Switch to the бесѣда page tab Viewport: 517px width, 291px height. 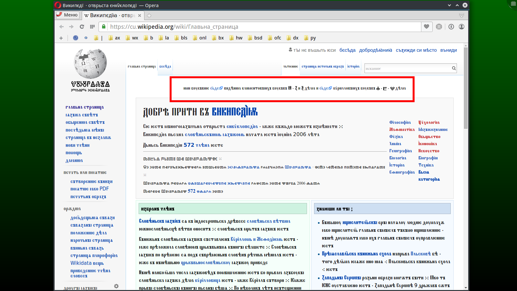(165, 67)
